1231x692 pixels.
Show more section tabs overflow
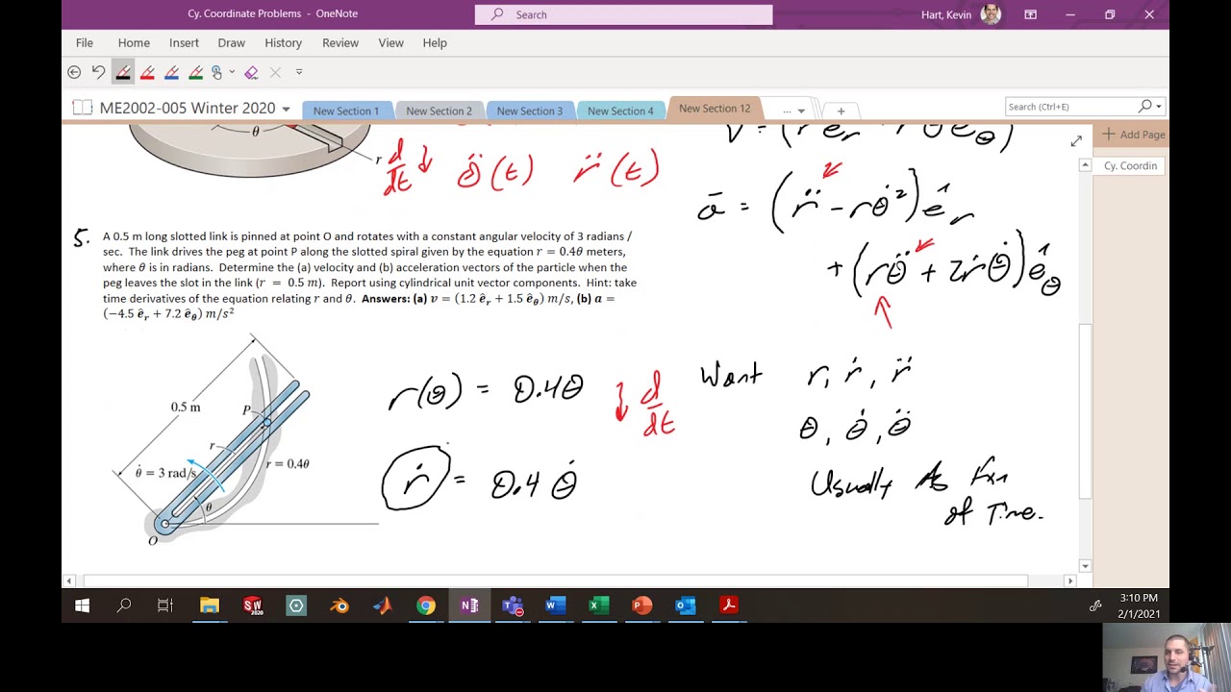click(793, 111)
